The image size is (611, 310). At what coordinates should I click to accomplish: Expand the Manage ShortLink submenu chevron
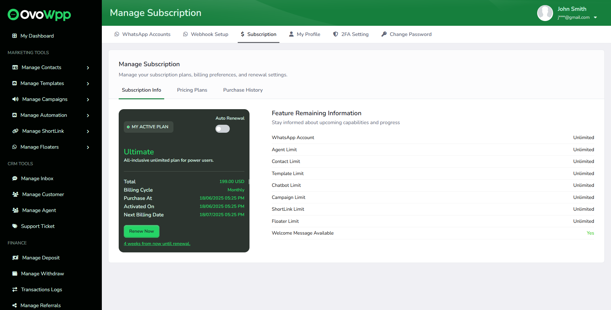pyautogui.click(x=88, y=131)
